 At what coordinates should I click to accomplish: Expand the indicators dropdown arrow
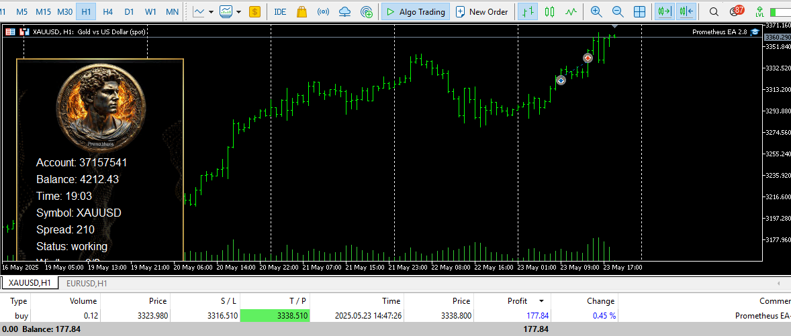238,11
